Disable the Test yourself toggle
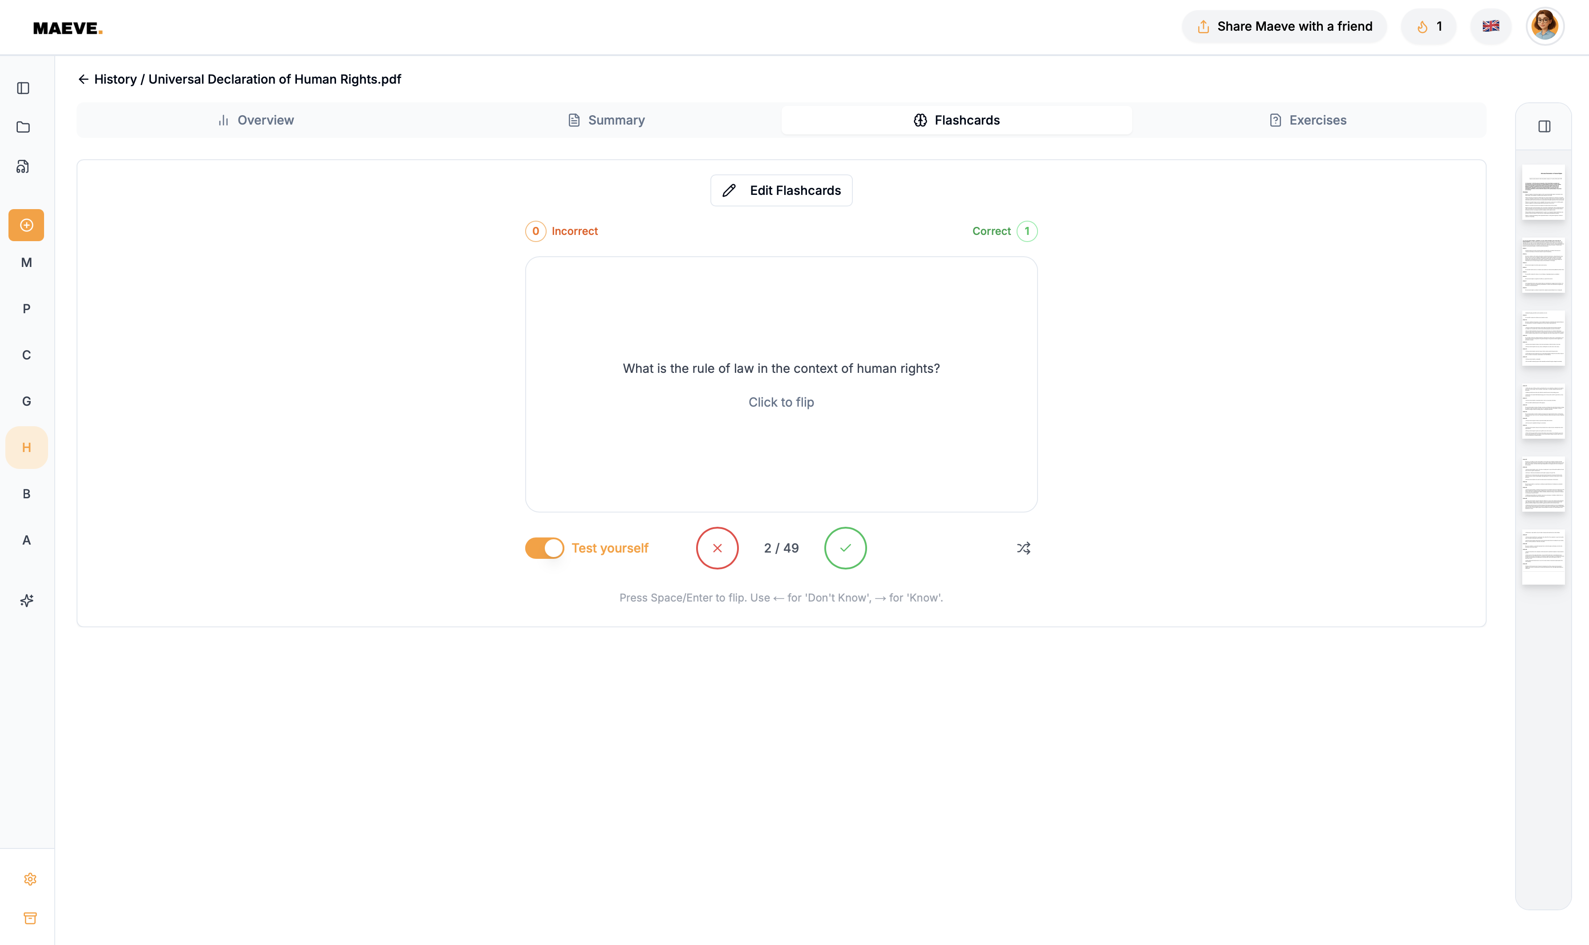 544,548
